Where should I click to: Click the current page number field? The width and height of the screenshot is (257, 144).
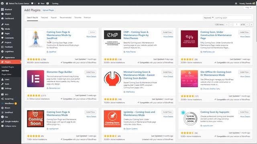237,24
